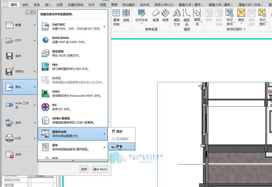Click the 选项 button
This screenshot has height=187, width=272.
tap(84, 169)
